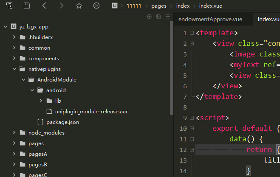Click the yz-lzgx-app project icon

pyautogui.click(x=14, y=26)
